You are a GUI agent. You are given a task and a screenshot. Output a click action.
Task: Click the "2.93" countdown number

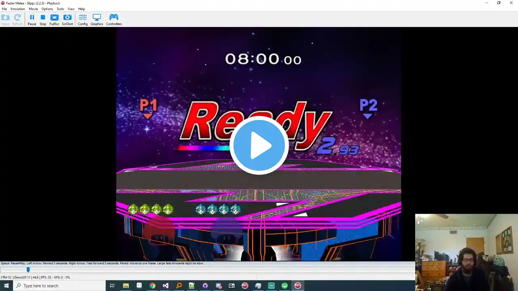click(x=338, y=146)
